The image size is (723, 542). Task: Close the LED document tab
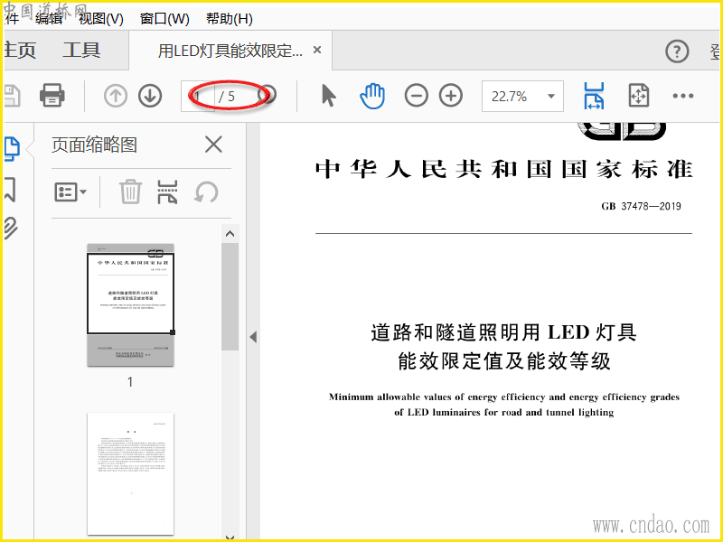click(x=317, y=50)
